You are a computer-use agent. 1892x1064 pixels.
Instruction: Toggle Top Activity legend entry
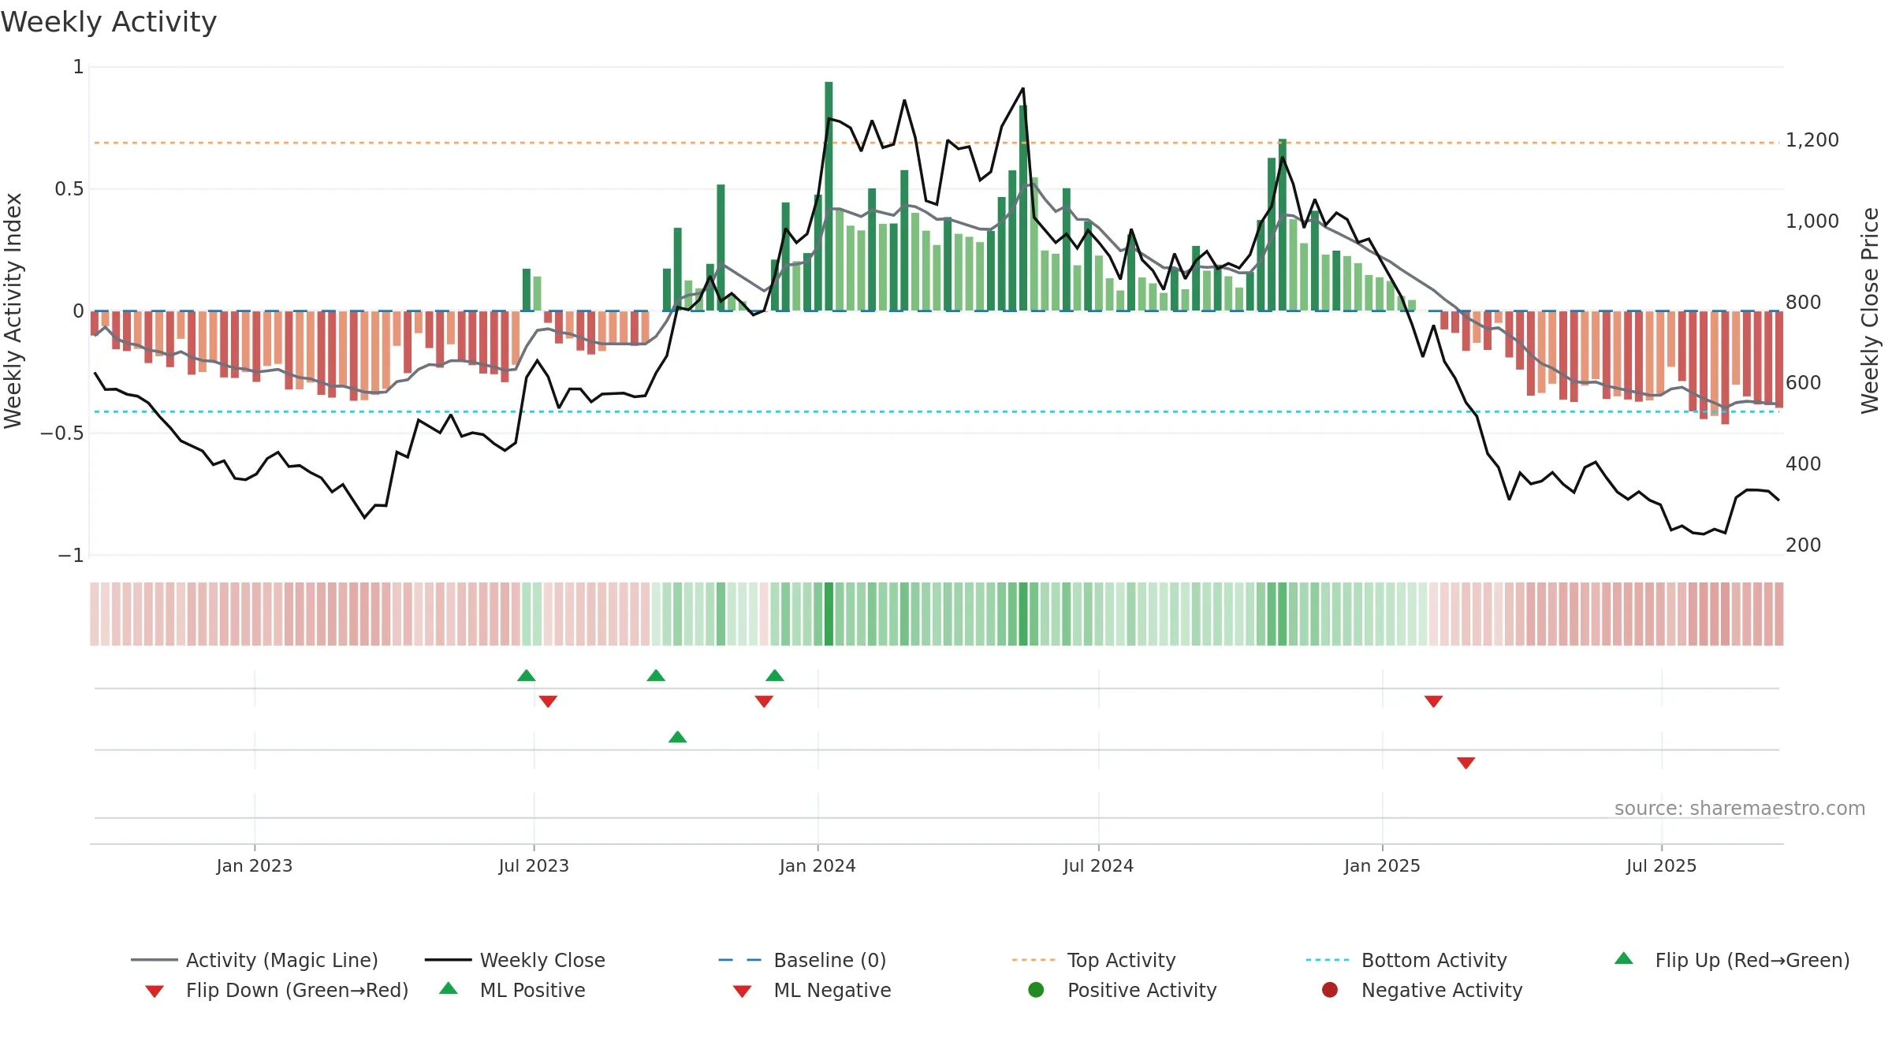tap(1093, 960)
